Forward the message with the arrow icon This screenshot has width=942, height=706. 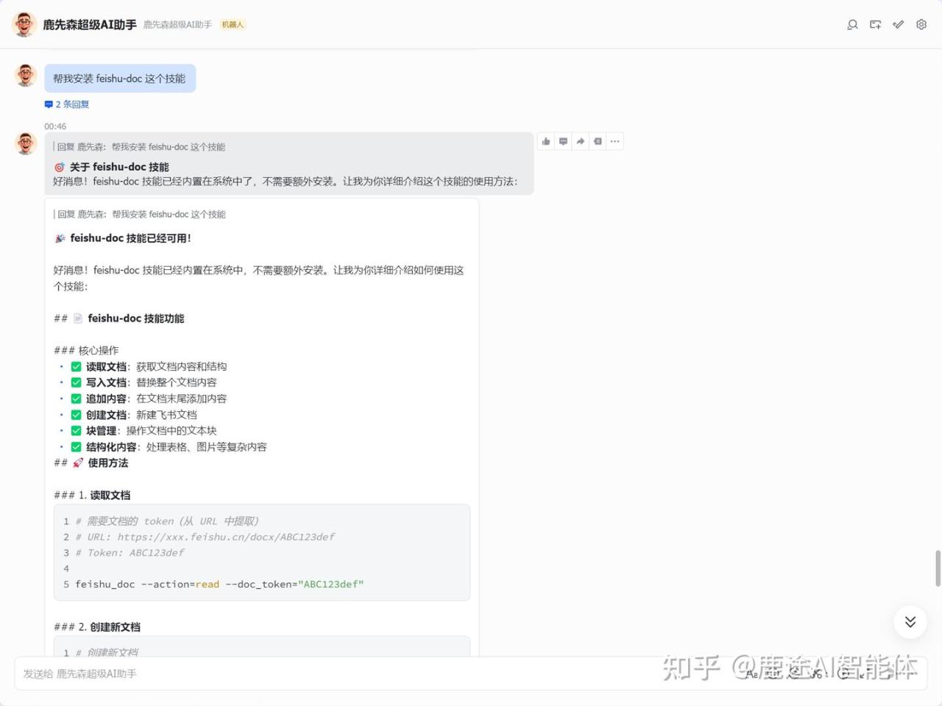coord(581,141)
